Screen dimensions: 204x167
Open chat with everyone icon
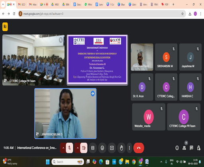[x=191, y=148]
